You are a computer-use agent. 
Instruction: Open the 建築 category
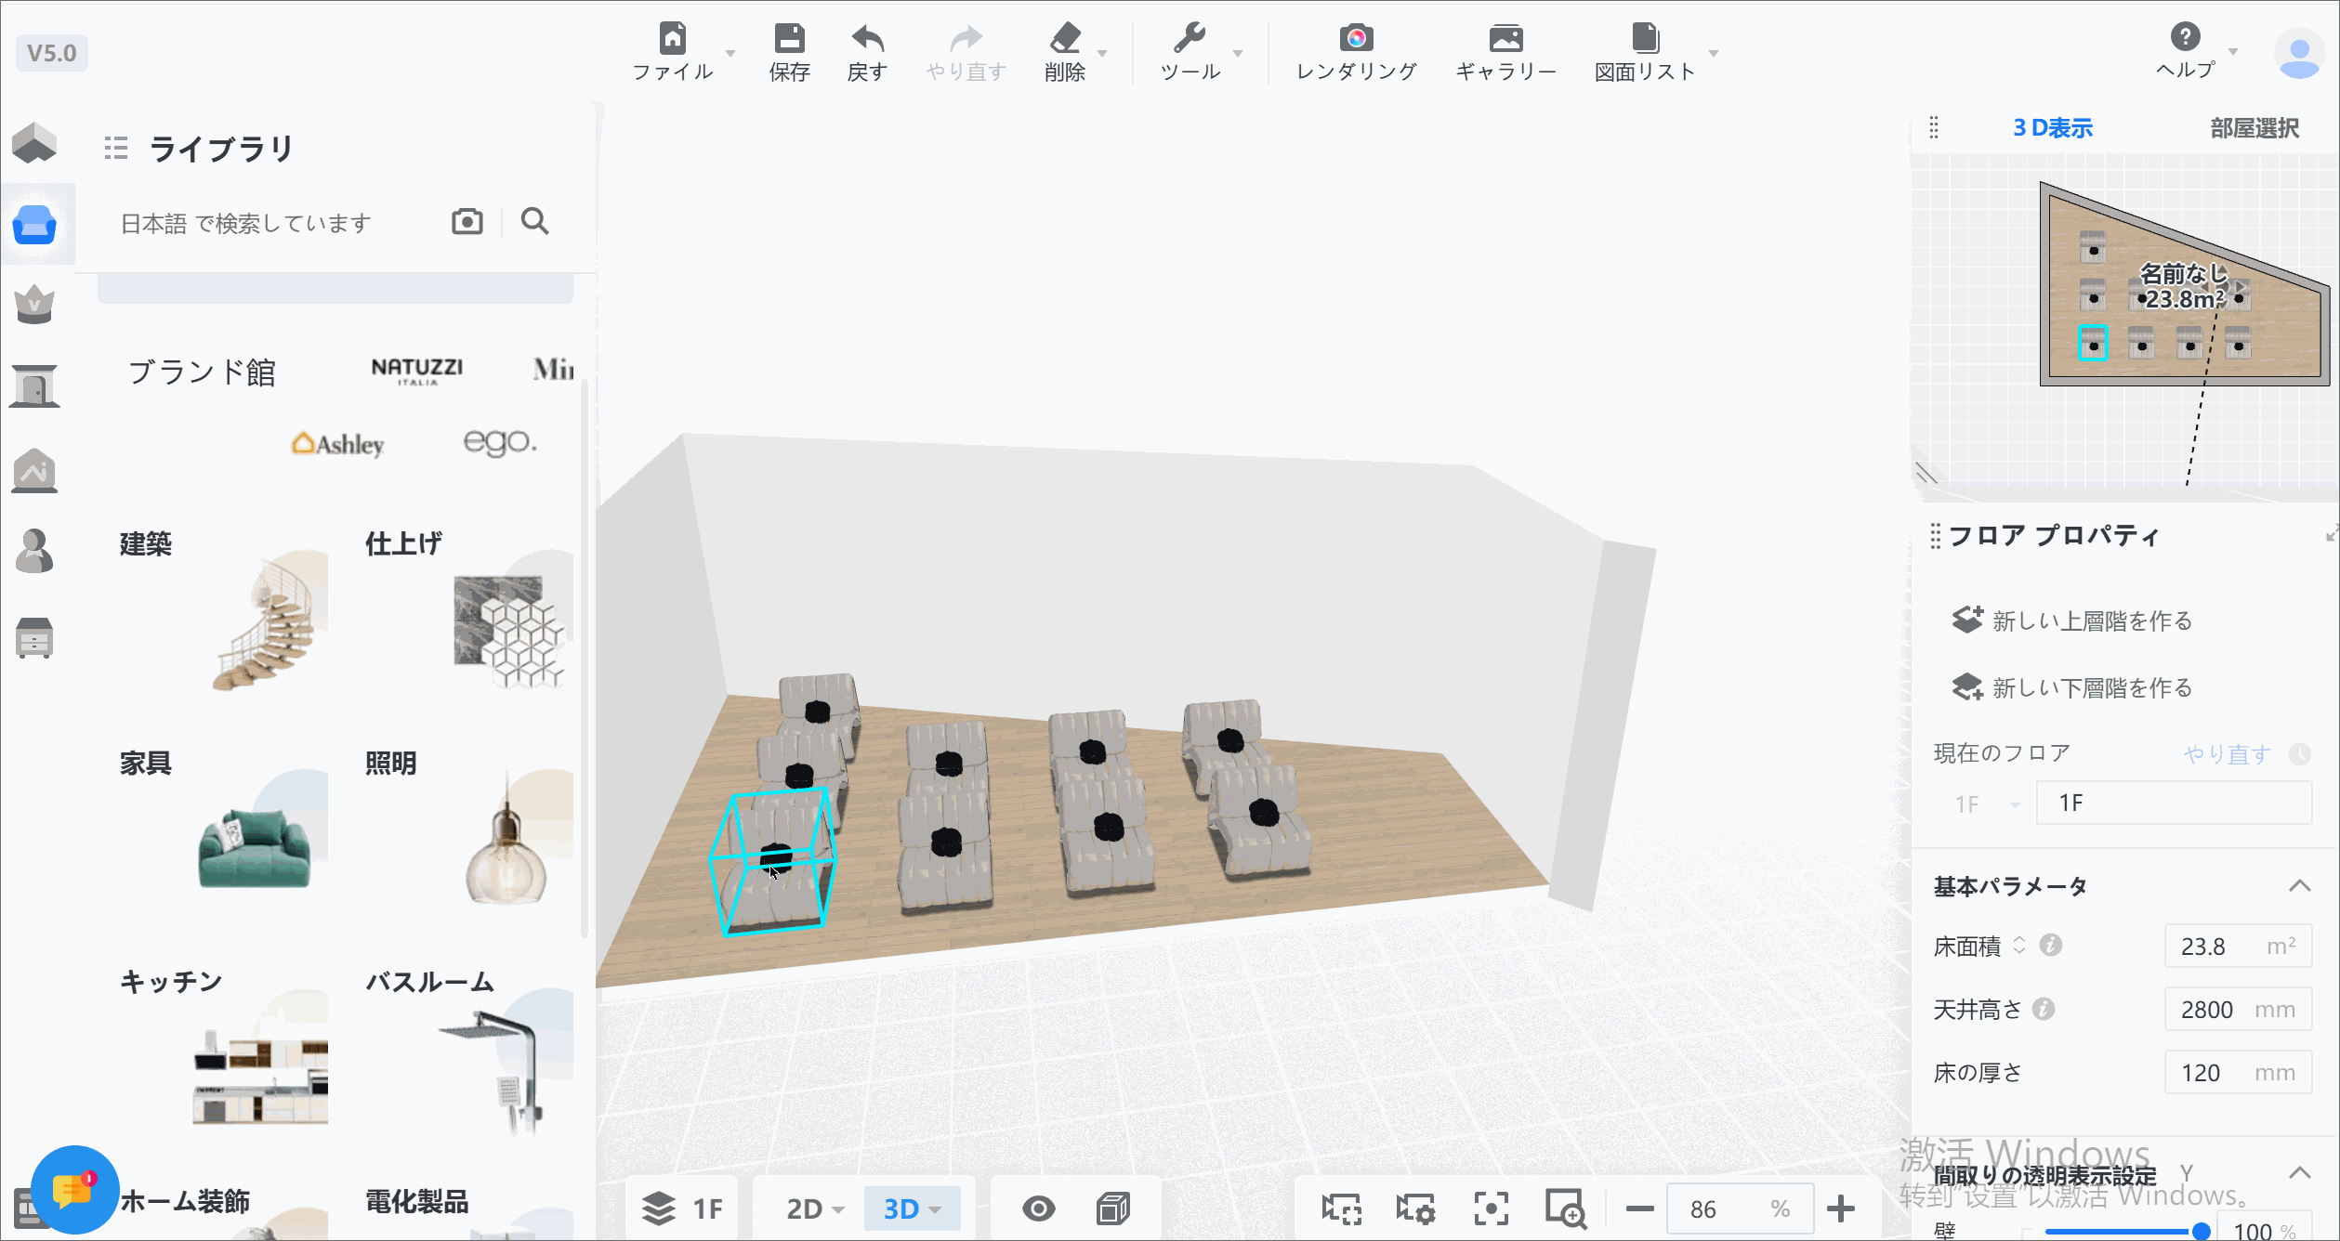click(223, 613)
